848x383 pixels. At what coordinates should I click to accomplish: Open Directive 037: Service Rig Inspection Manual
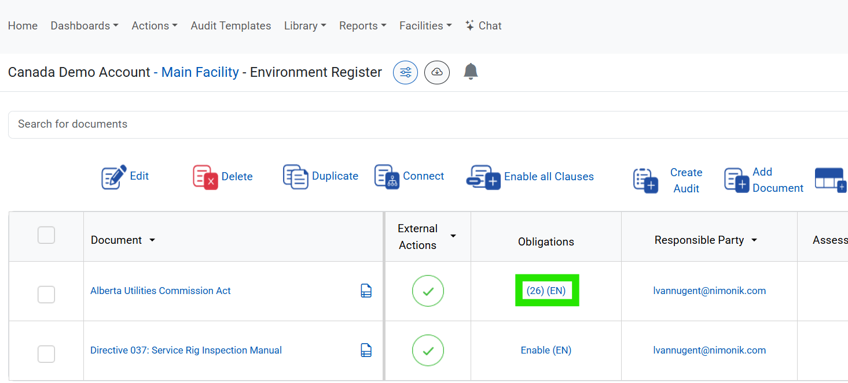point(186,350)
